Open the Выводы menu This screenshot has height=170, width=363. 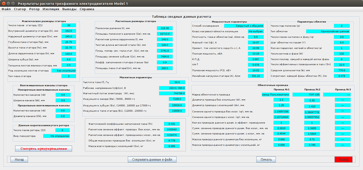pos(69,9)
